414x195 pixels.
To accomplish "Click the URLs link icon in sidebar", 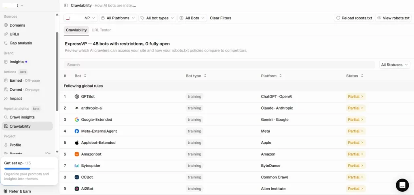I will [6, 34].
